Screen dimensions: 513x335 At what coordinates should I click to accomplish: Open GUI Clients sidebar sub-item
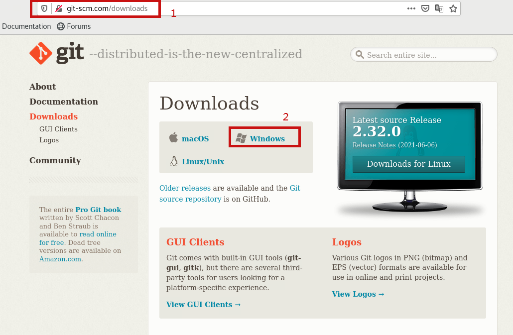59,129
